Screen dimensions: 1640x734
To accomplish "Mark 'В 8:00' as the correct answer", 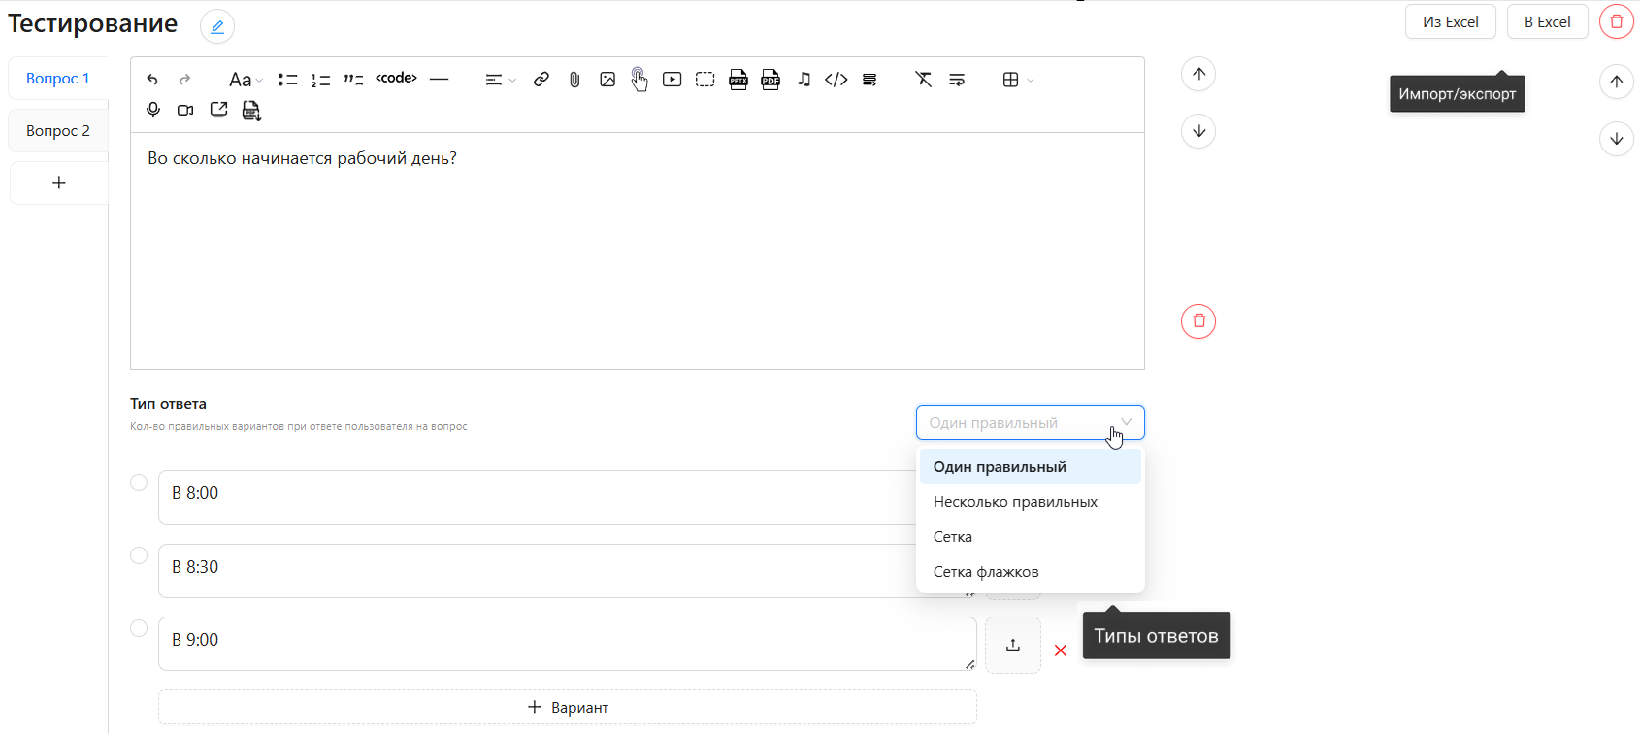I will [x=139, y=483].
